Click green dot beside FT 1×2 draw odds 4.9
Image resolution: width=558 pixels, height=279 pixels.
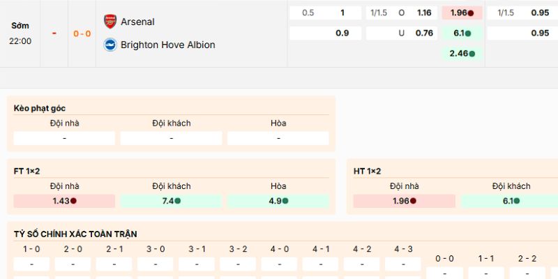click(285, 201)
